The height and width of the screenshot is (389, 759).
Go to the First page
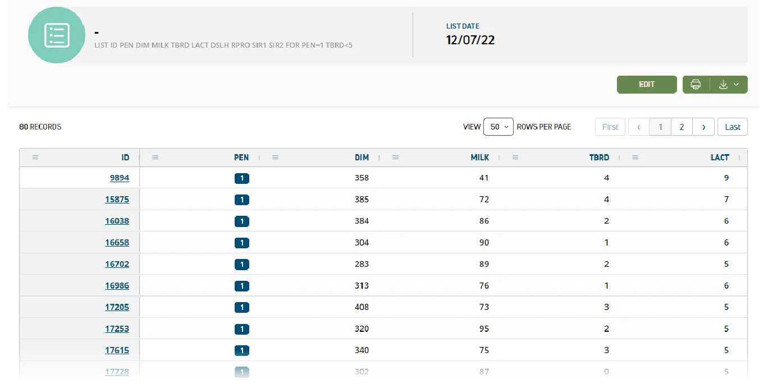[610, 127]
